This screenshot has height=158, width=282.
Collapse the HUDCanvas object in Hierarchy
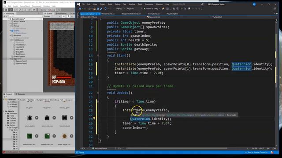[10, 40]
